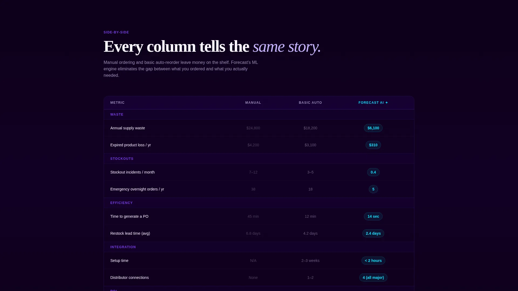
Task: Click the paragraph about Forecast's ML engine
Action: [181, 69]
